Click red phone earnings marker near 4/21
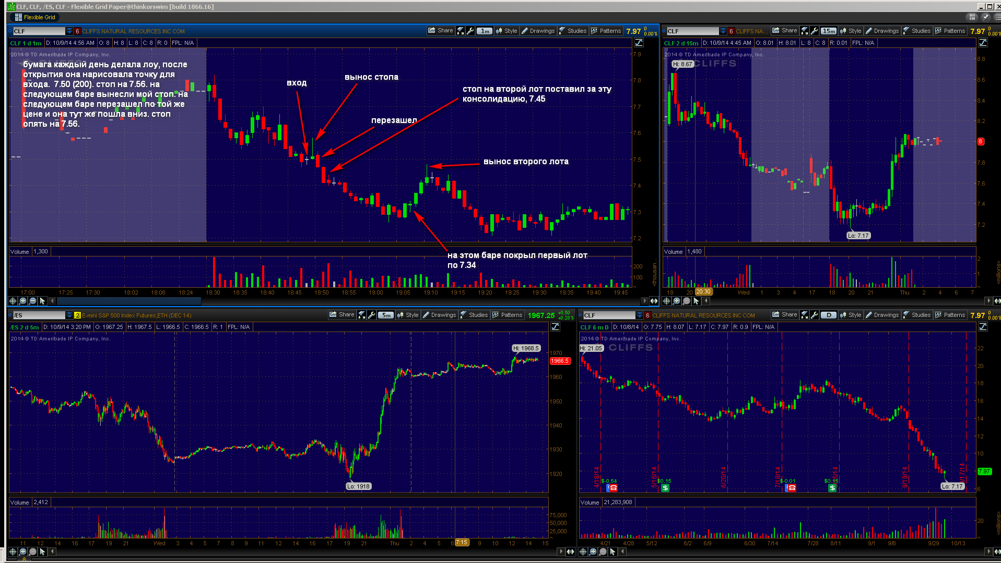The height and width of the screenshot is (563, 1001). coord(613,488)
